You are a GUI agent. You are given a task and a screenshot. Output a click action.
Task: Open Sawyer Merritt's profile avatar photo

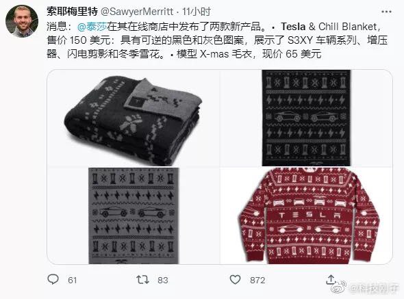[22, 21]
